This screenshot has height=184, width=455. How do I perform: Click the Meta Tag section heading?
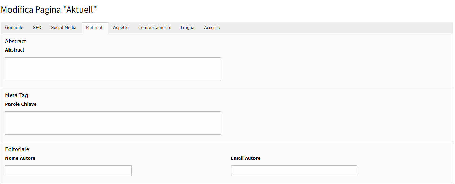point(17,95)
